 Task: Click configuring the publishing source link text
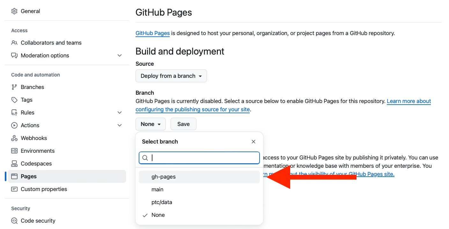coord(193,109)
